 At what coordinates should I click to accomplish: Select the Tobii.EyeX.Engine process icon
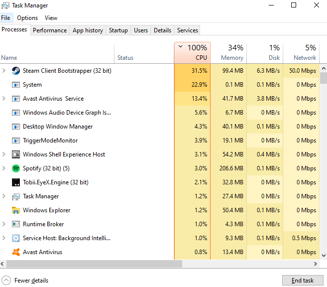point(16,182)
